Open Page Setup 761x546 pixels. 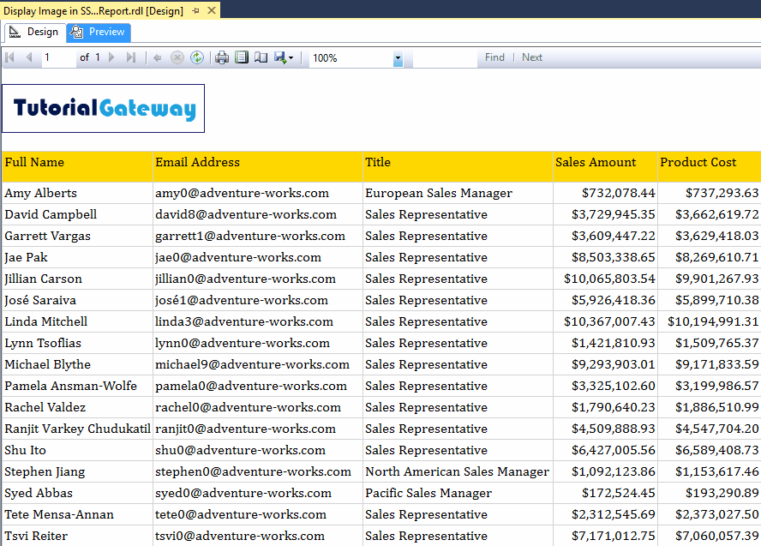261,57
